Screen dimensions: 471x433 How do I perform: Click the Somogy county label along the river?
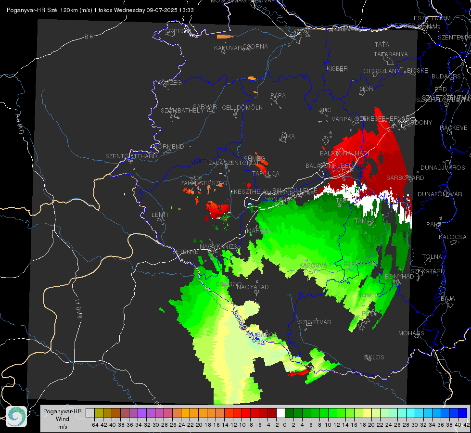pyautogui.click(x=239, y=320)
